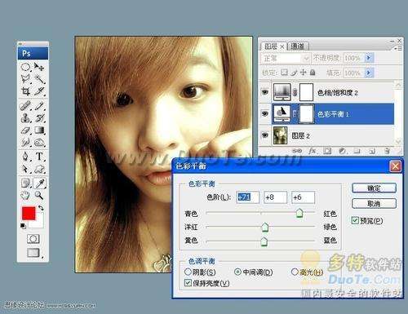The height and width of the screenshot is (314, 408).
Task: Select the Path Selection tool
Action: click(25, 169)
